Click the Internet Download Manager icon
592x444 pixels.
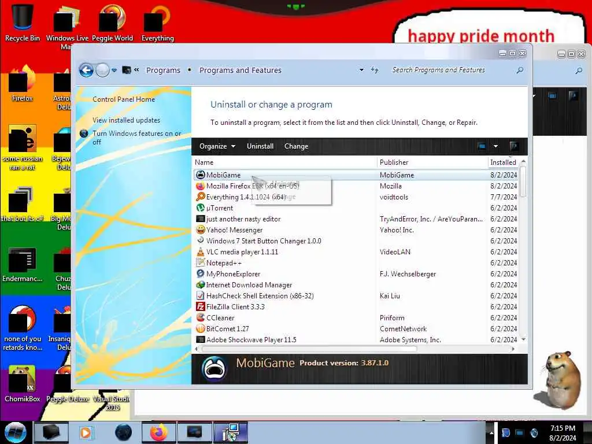pos(201,284)
